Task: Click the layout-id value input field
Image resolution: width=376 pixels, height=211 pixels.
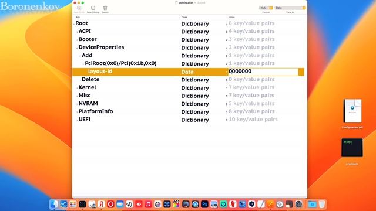Action: coord(263,72)
